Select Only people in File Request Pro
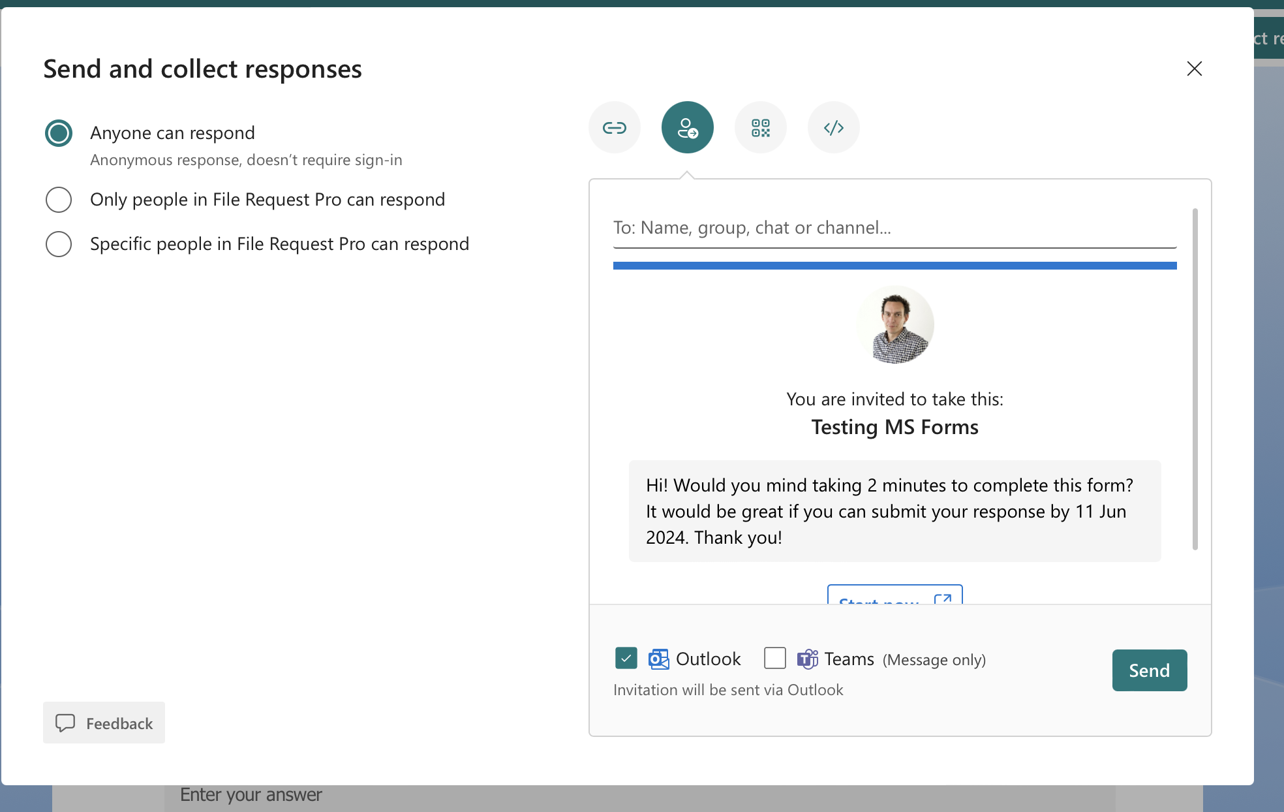Screen dimensions: 1284x812 coord(59,200)
